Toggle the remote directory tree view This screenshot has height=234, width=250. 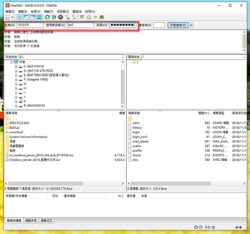pyautogui.click(x=32, y=17)
